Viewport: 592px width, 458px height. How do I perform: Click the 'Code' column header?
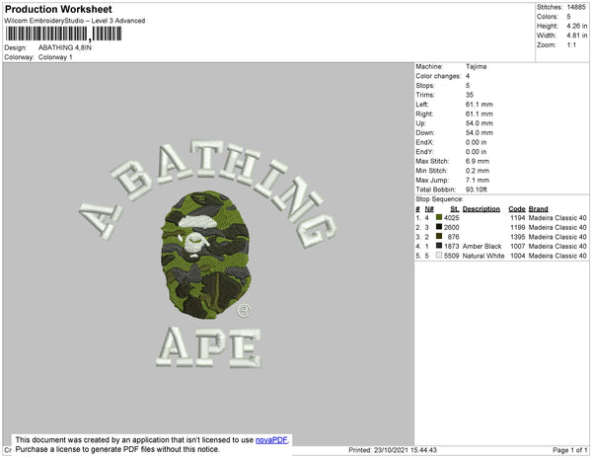click(x=517, y=209)
